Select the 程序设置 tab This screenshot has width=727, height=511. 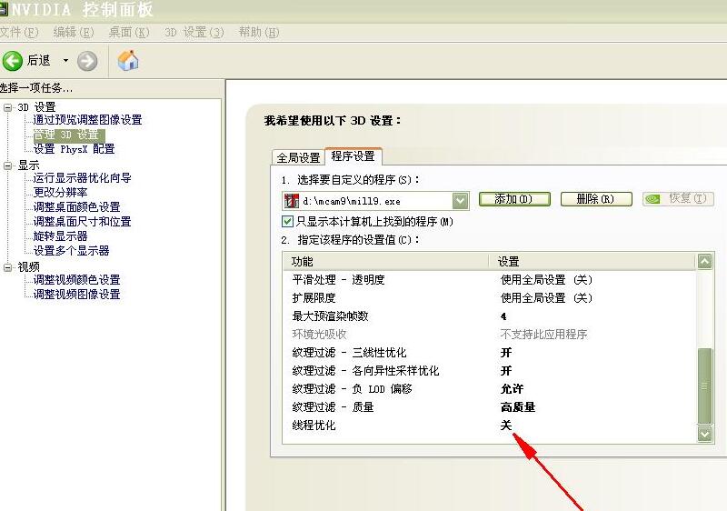coord(354,156)
